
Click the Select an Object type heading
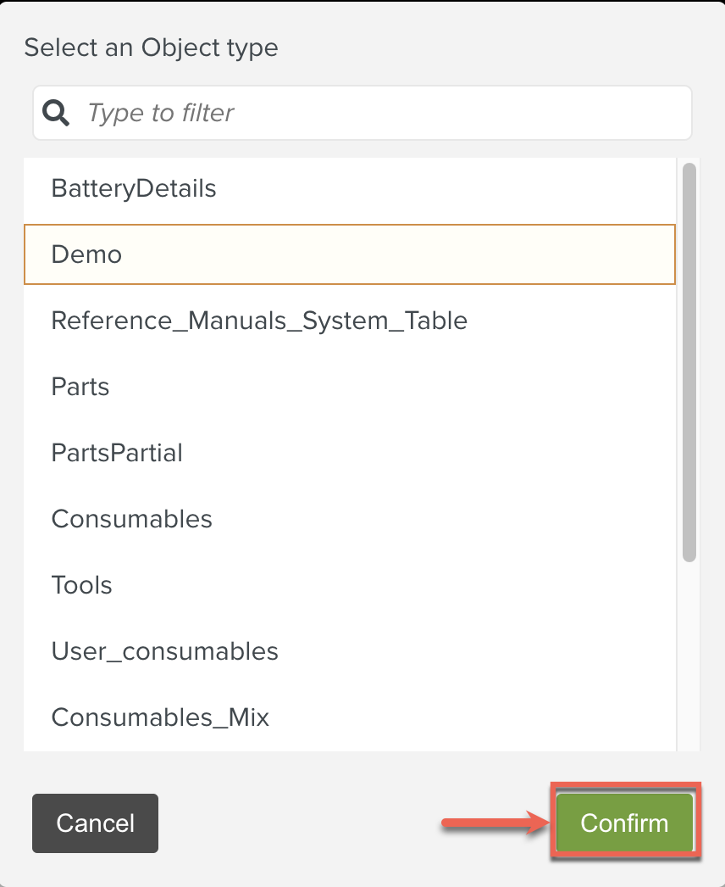tap(151, 47)
